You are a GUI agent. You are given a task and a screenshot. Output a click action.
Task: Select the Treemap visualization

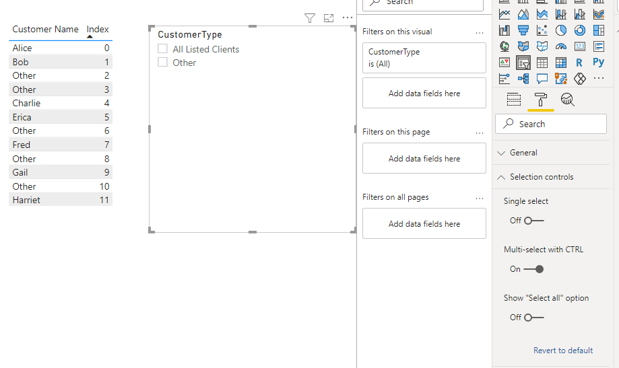point(599,30)
